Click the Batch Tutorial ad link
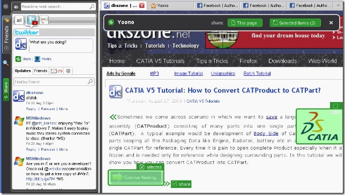 (x=257, y=74)
